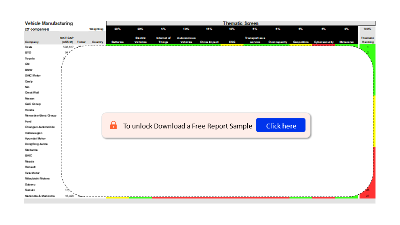Click the rank 27 red cell
Screen dimensions: 400x225
click(x=368, y=196)
